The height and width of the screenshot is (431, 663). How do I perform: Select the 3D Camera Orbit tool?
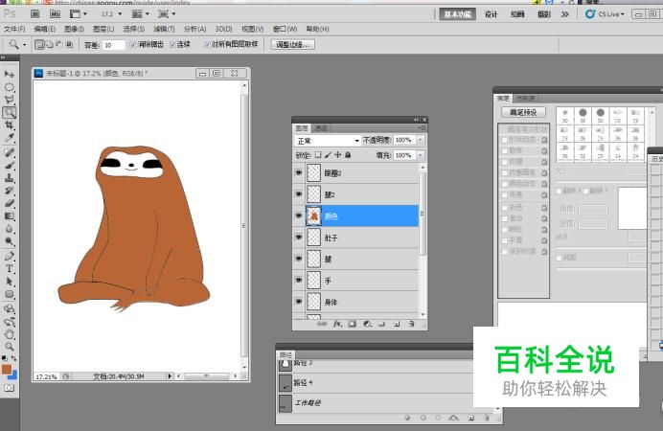10,322
